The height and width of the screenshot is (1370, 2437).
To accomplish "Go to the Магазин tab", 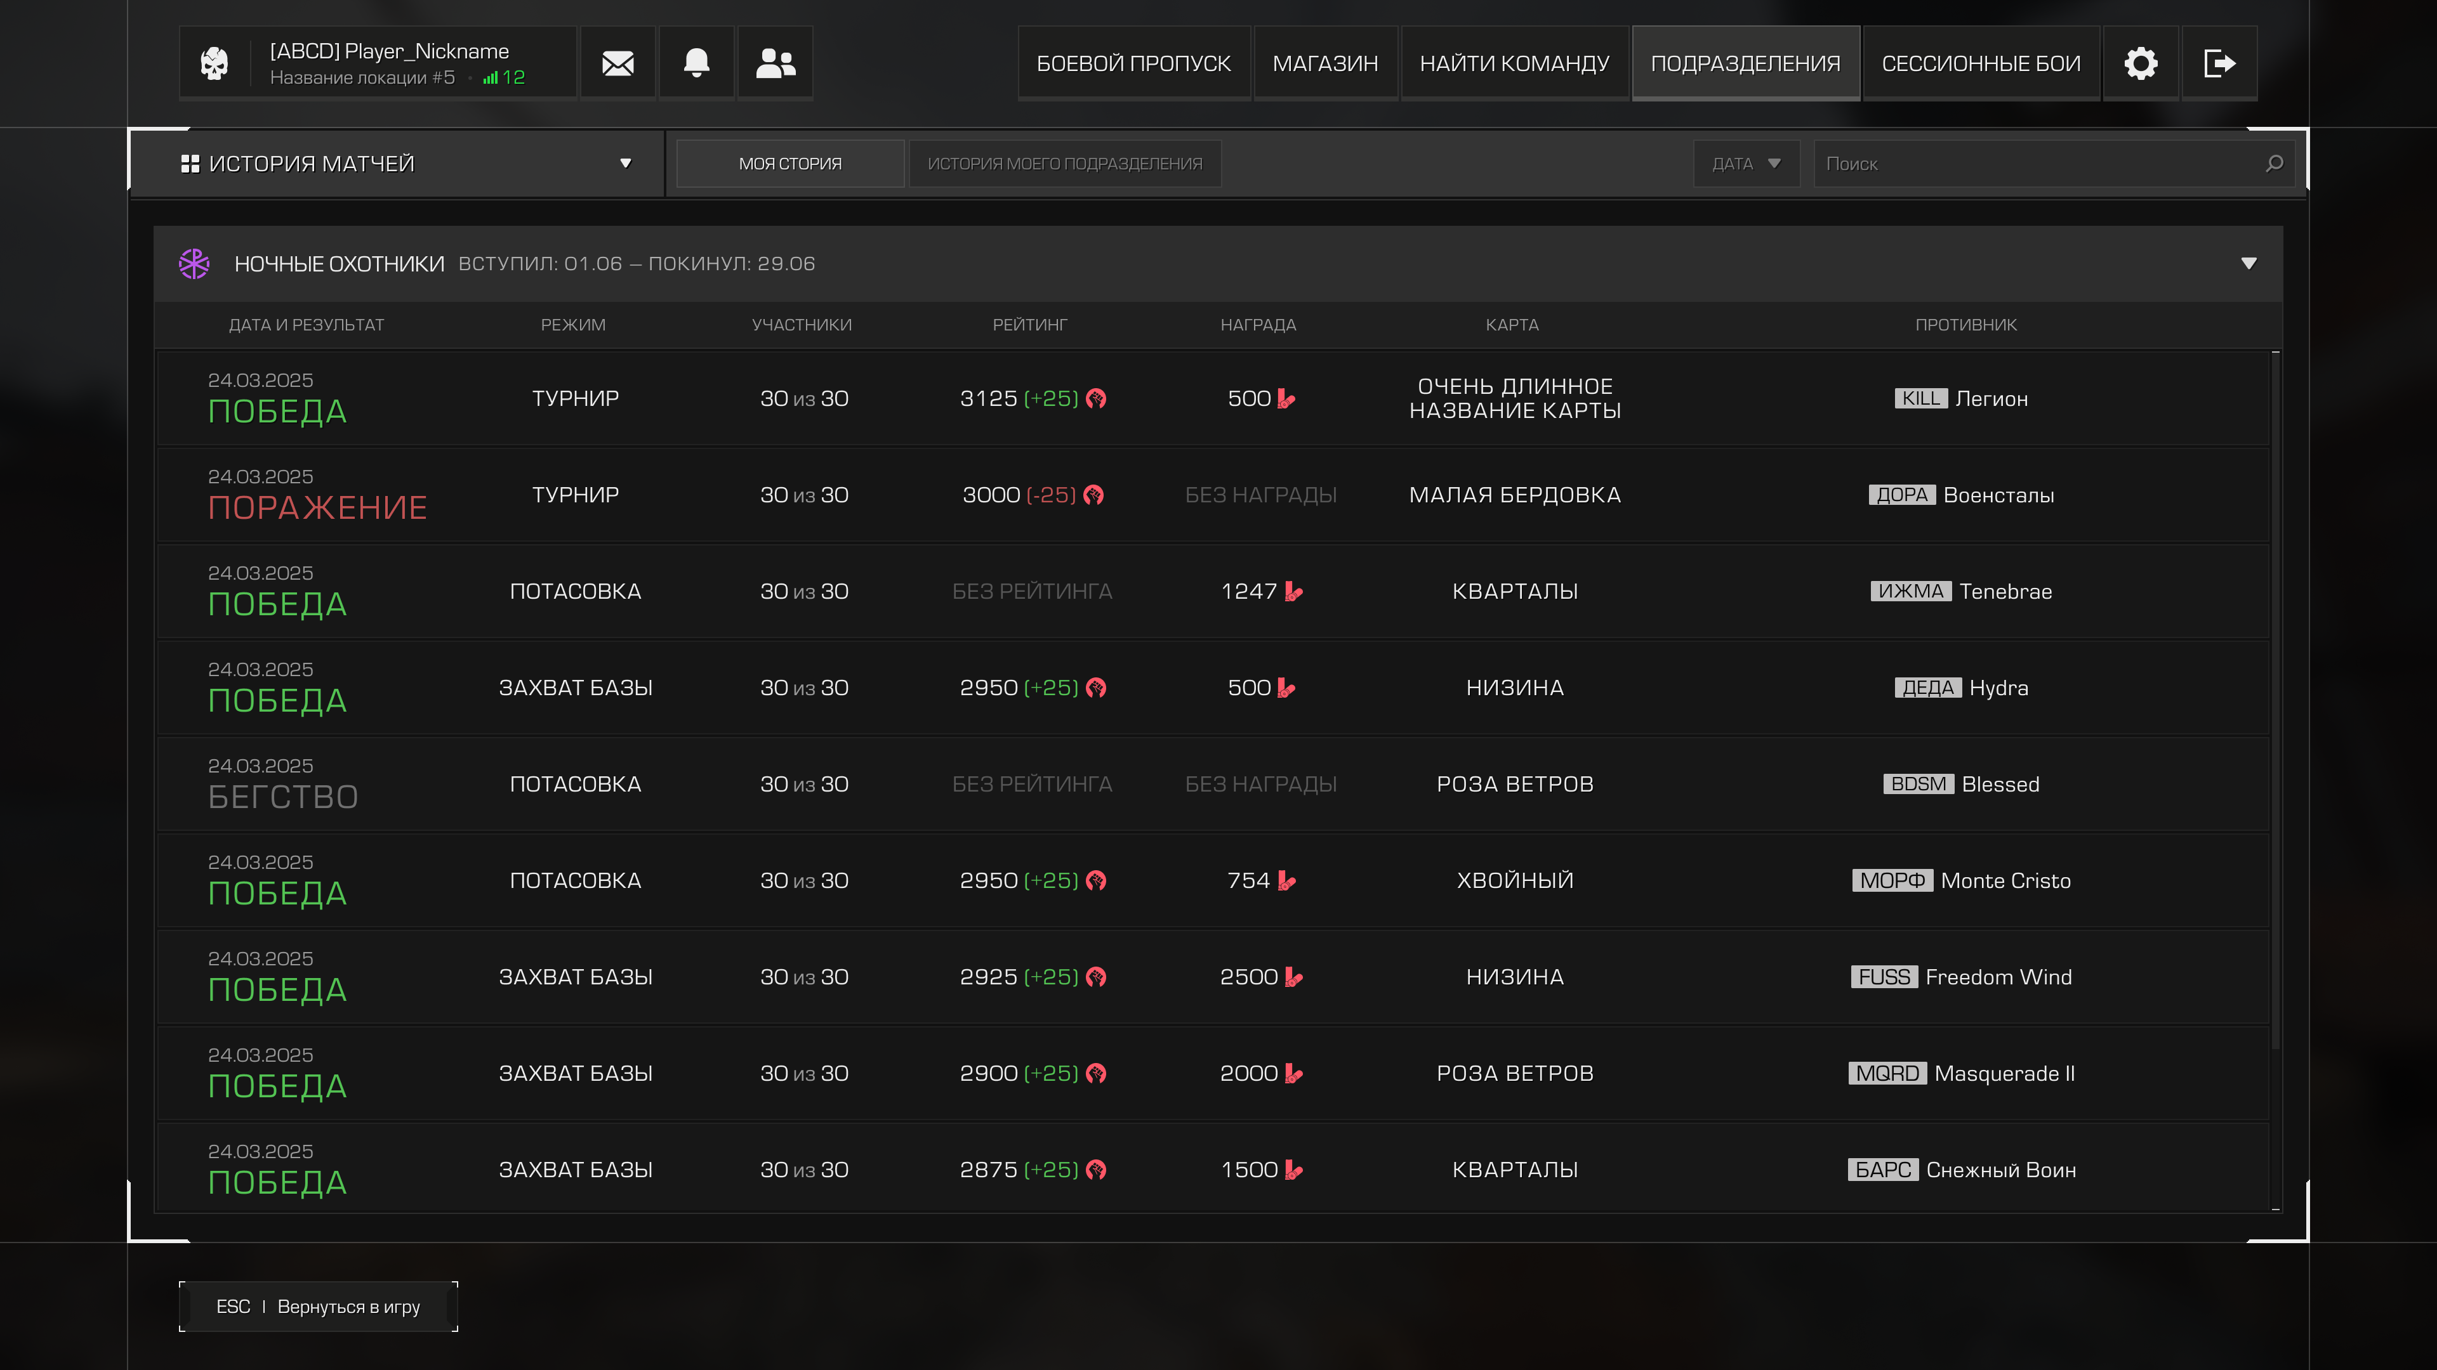I will [x=1324, y=63].
